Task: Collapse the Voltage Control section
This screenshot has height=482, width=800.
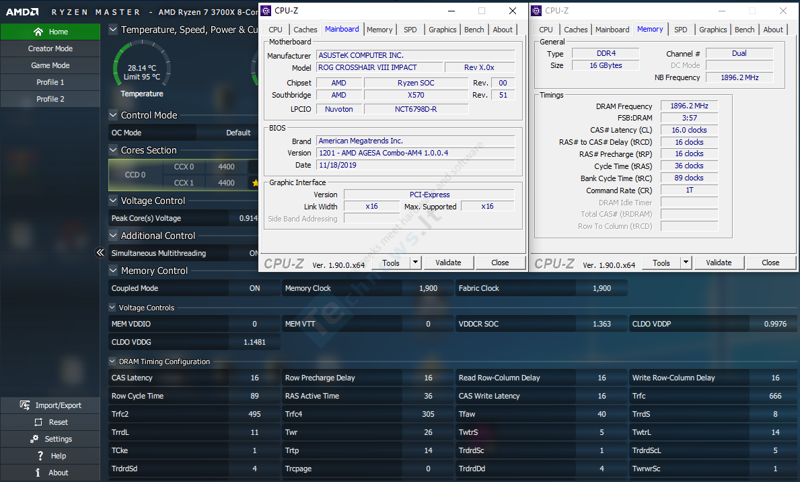Action: (x=113, y=201)
